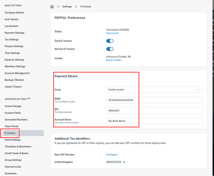Viewport: 214px width, 176px height.
Task: Click the GB123123123 VAT number
Action: coord(114,162)
